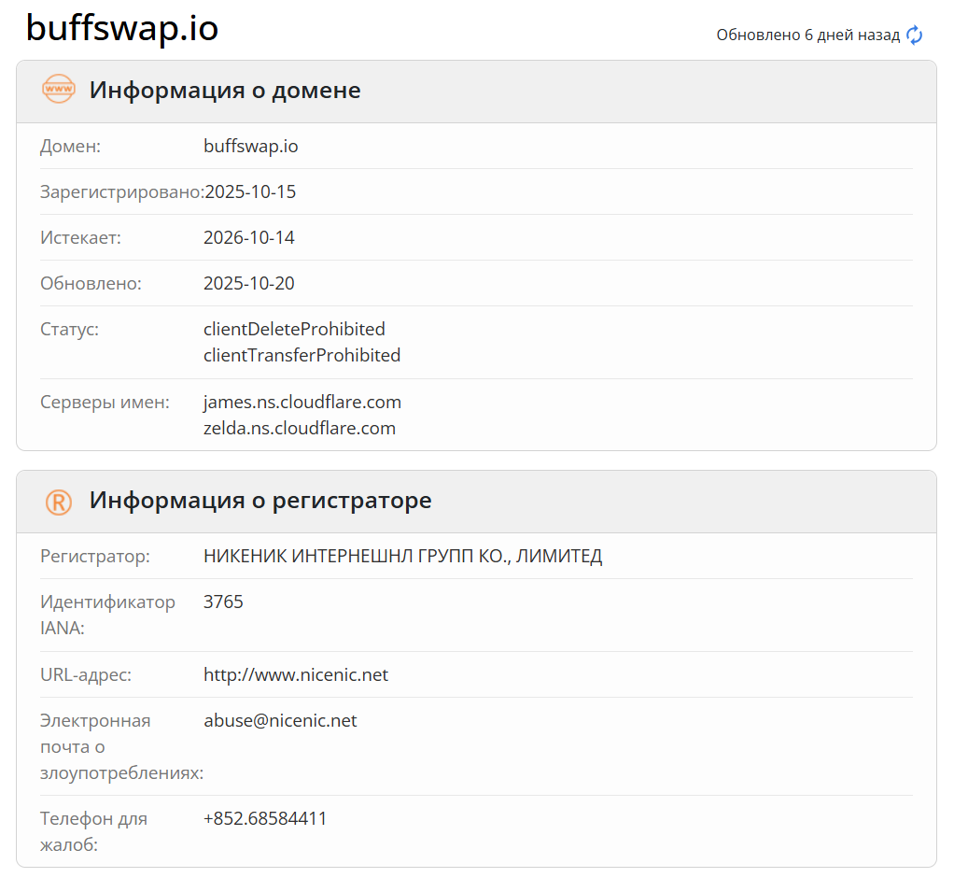
Task: Select the buffswap.io domain value
Action: coord(250,146)
